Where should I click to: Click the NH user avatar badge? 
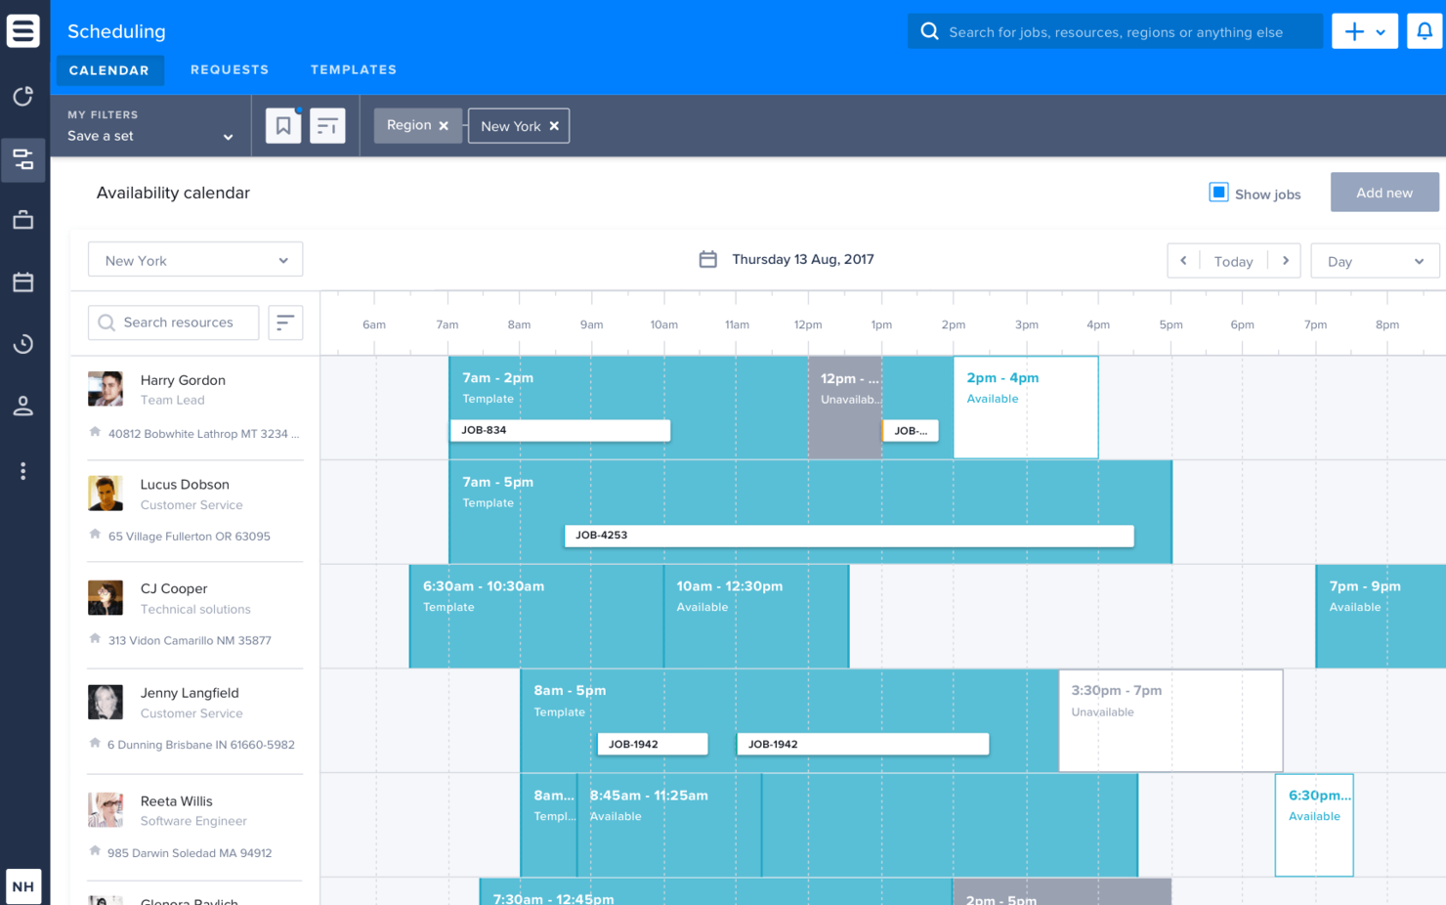coord(22,886)
